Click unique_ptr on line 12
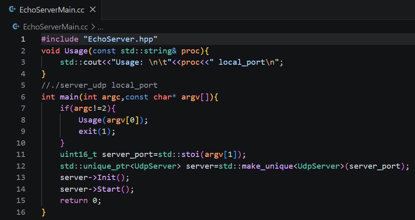415x220 pixels. click(107, 166)
